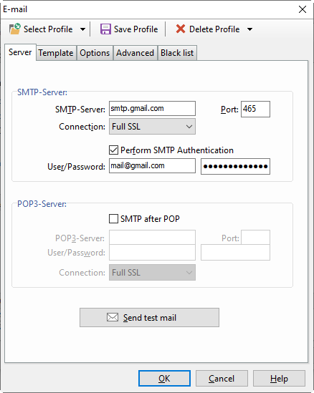Close the E-mail dialog window

tap(303, 9)
